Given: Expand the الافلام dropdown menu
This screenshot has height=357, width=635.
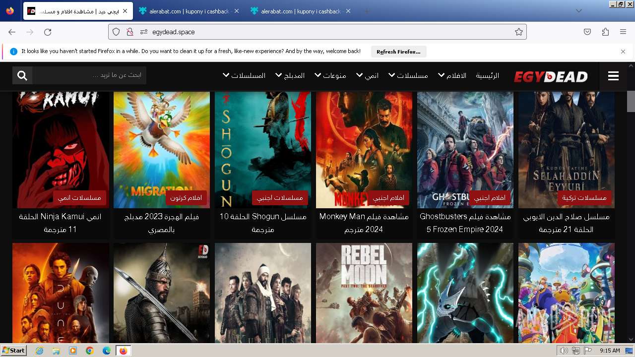Looking at the screenshot, I should [452, 75].
